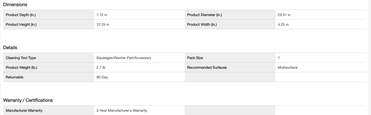Click the Details section heading
Screen dimensions: 371x115
10,48
